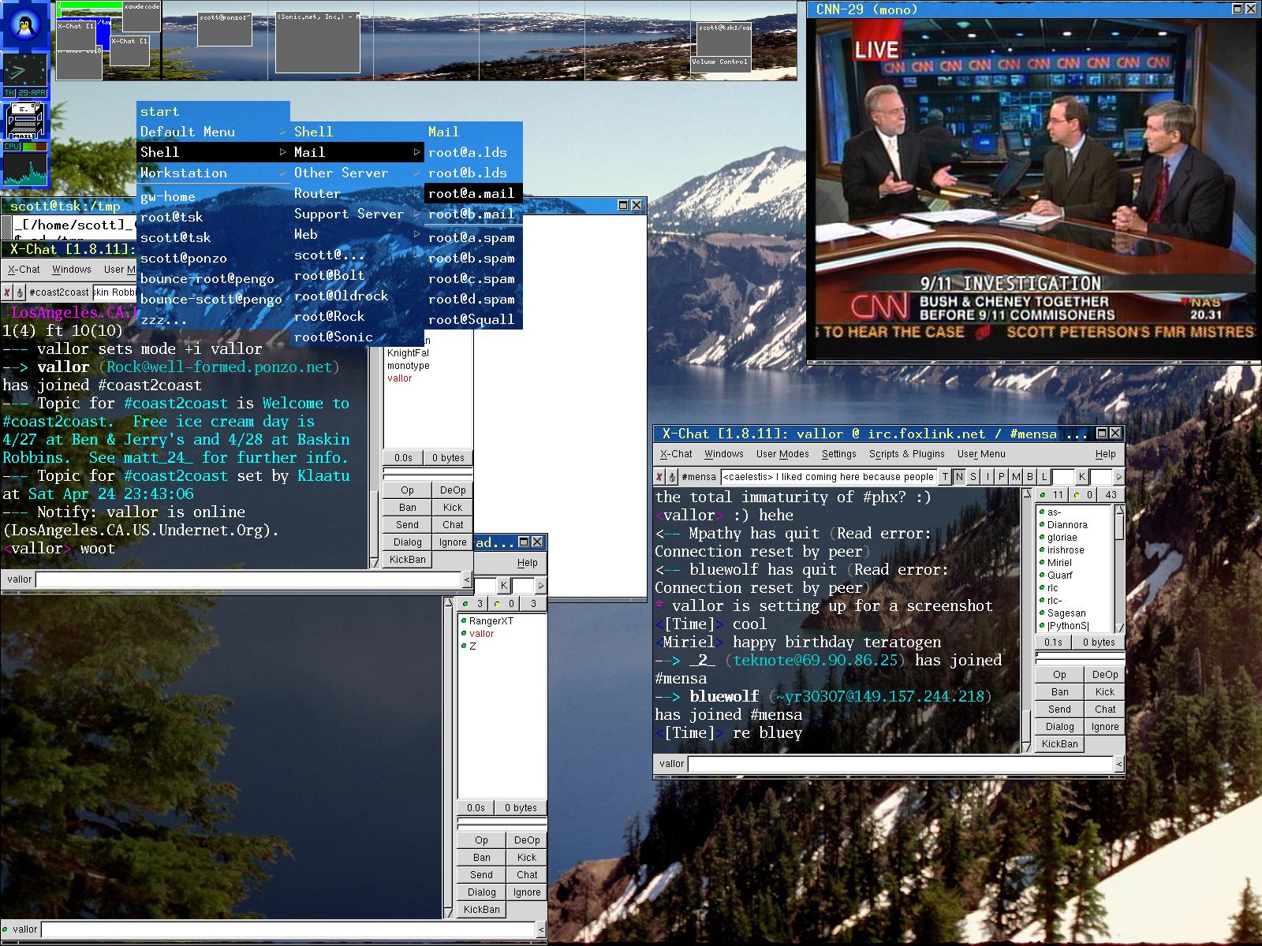Toggle P (private) mode in #mensa
Screen dimensions: 1262x946
click(1002, 477)
